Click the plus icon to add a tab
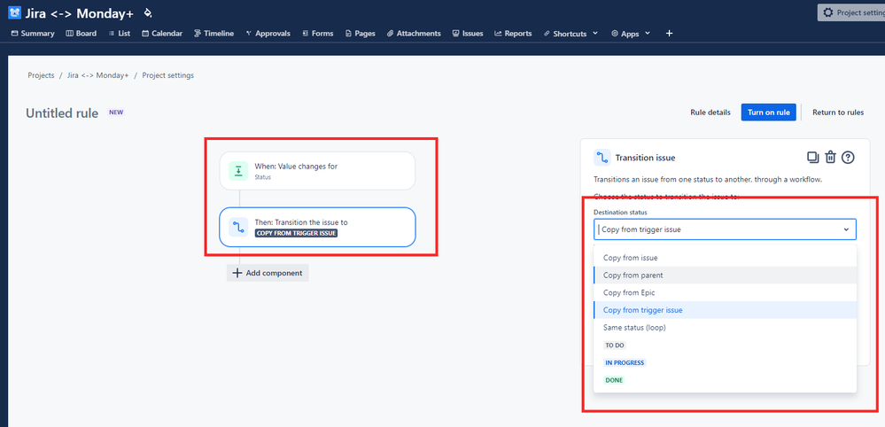 (x=670, y=34)
